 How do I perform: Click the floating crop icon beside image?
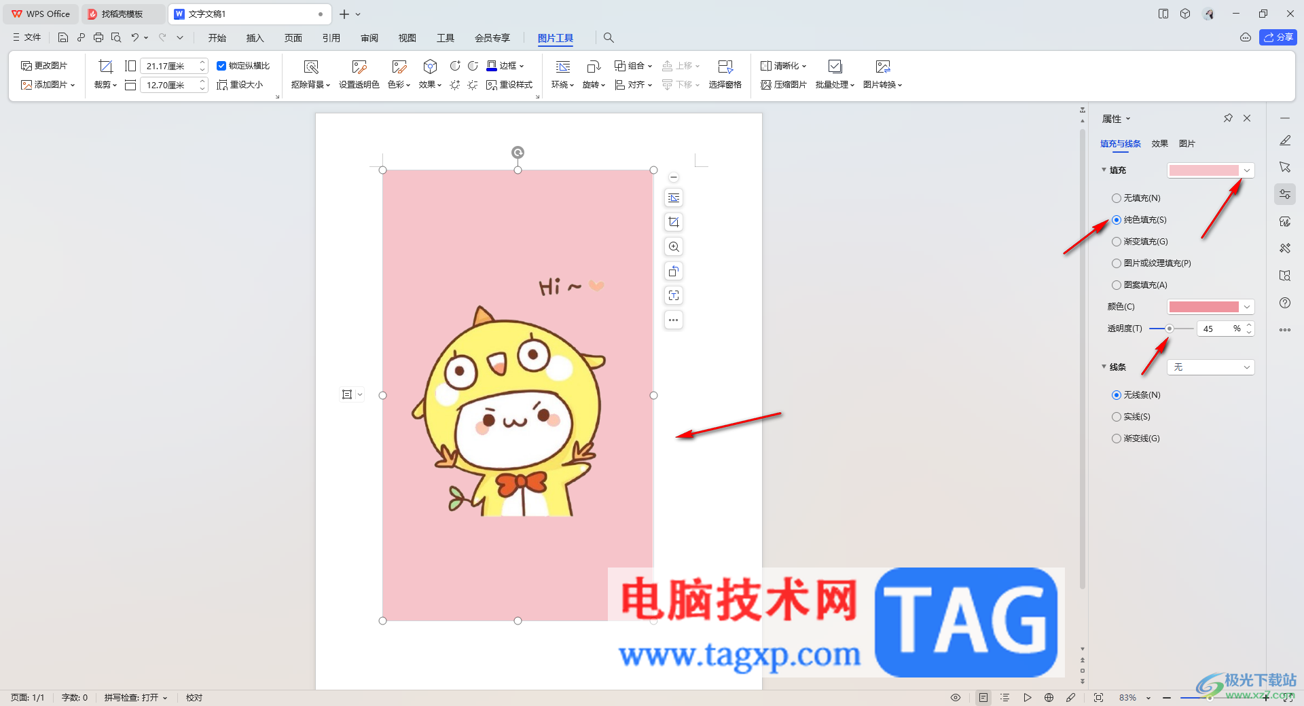pos(674,222)
